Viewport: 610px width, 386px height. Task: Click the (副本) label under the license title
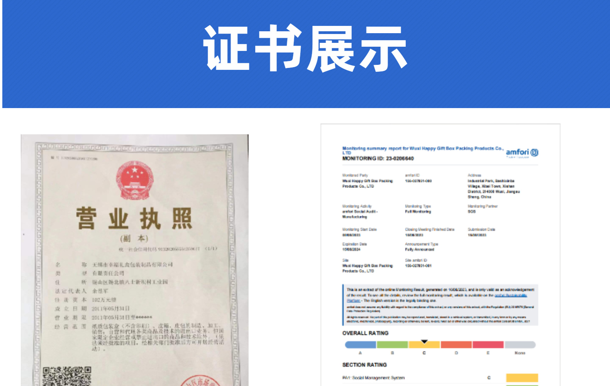pos(134,238)
